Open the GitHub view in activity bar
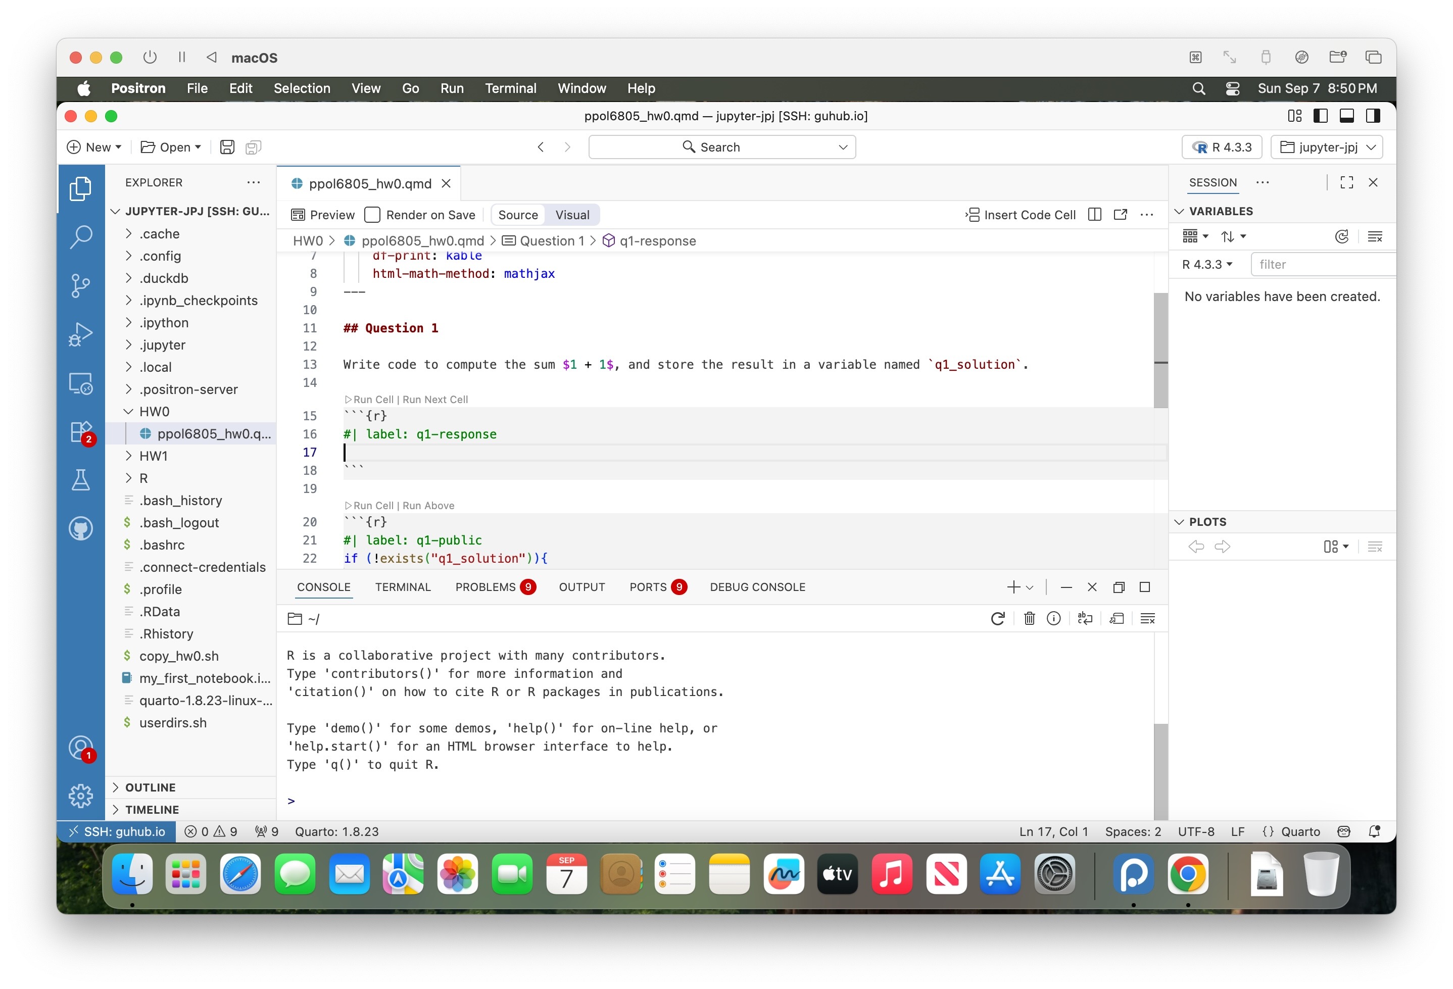This screenshot has width=1453, height=989. pyautogui.click(x=81, y=529)
